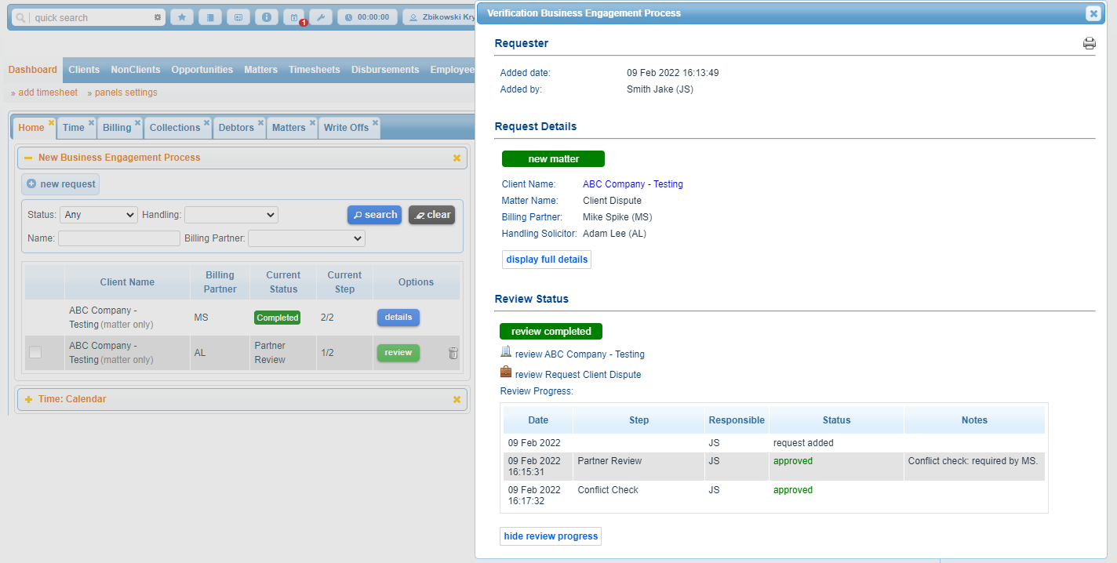This screenshot has width=1117, height=563.
Task: Click the favorites star icon in toolbar
Action: 182,17
